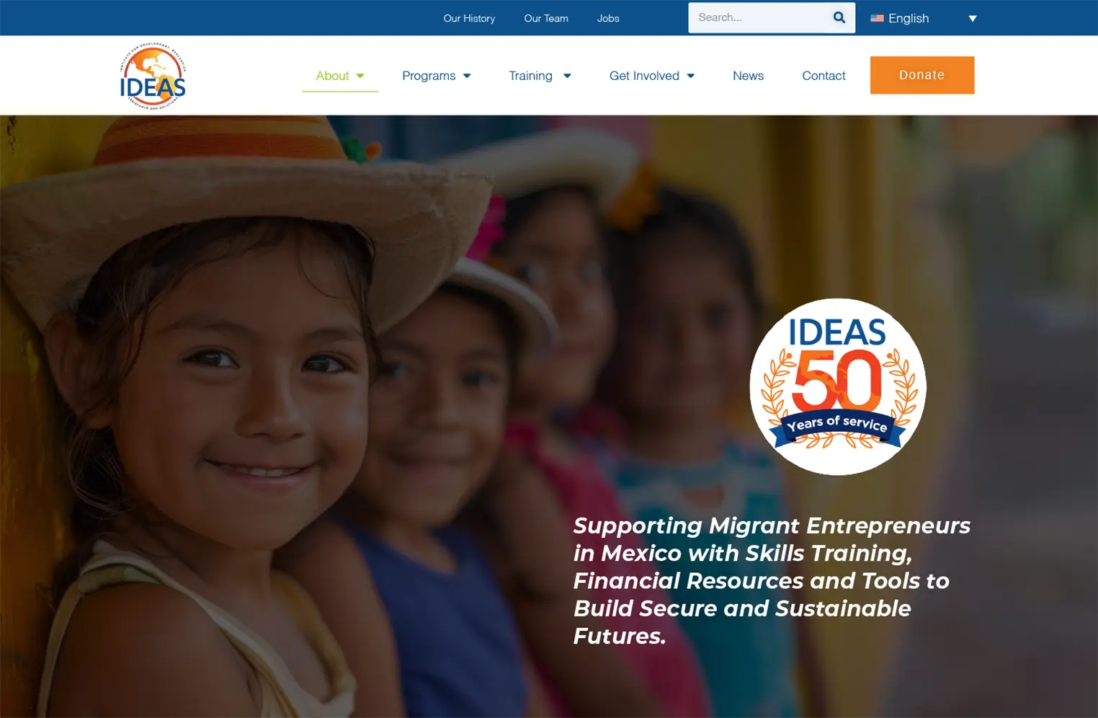Select the Training menu item

pos(530,76)
